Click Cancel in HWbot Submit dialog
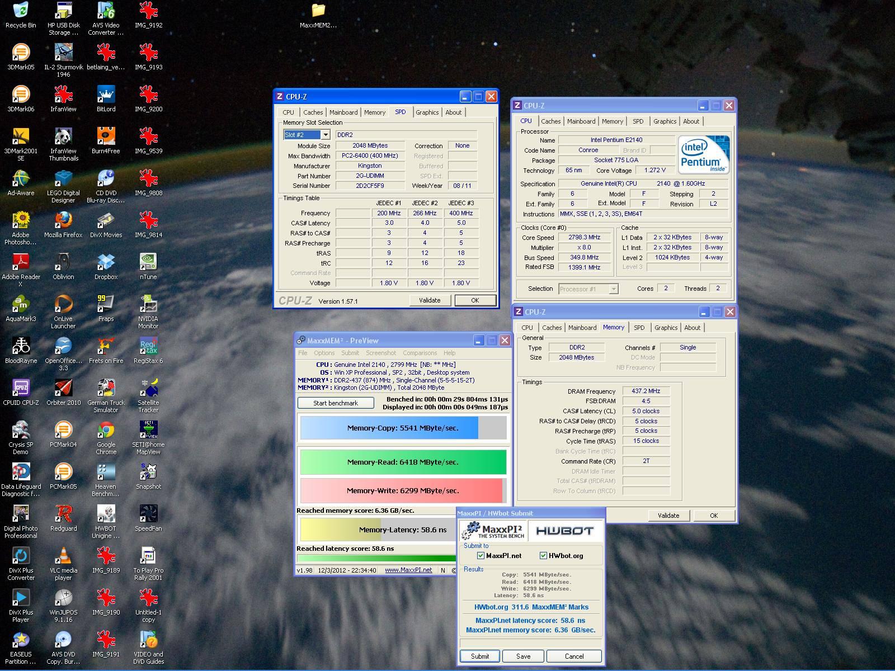Viewport: 895px width, 671px height. (574, 656)
